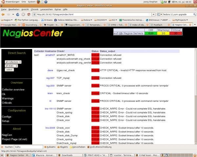Viewport: 197px width, 157px height.
Task: Open The Python Languag... bookmark
Action: tap(27, 20)
